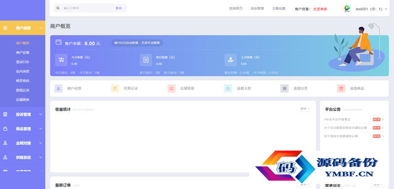Image resolution: width=394 pixels, height=189 pixels.
Task: Click the wallet icon beside 账户余额
Action: coord(59,42)
